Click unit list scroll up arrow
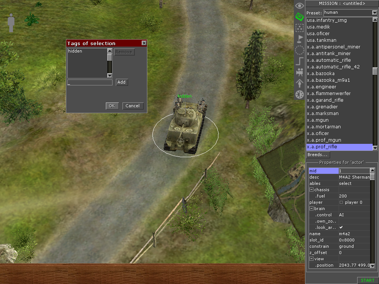The image size is (379, 284). click(x=375, y=20)
